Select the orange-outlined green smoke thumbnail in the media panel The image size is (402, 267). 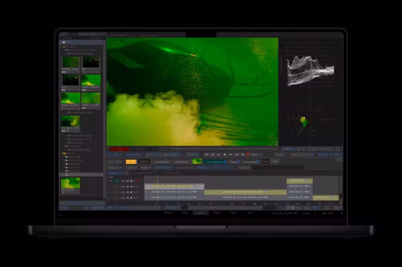pyautogui.click(x=70, y=101)
